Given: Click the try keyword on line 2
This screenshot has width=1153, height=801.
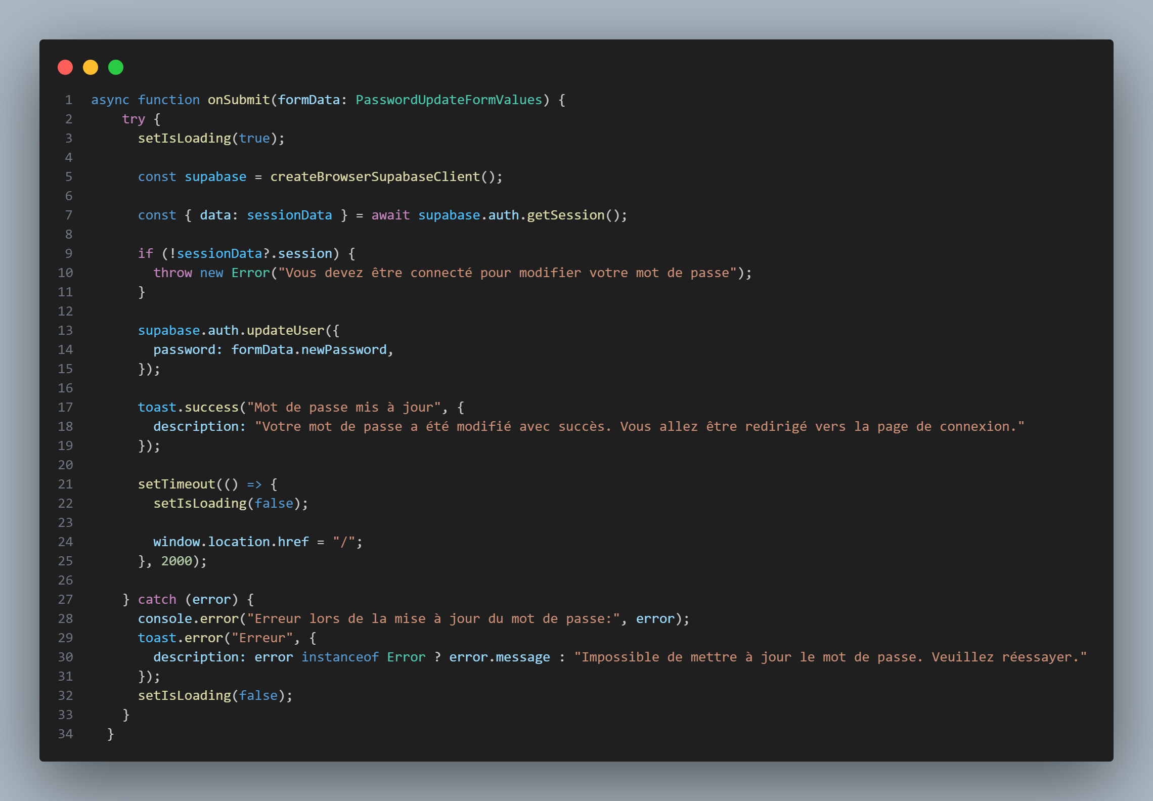Looking at the screenshot, I should pos(134,119).
